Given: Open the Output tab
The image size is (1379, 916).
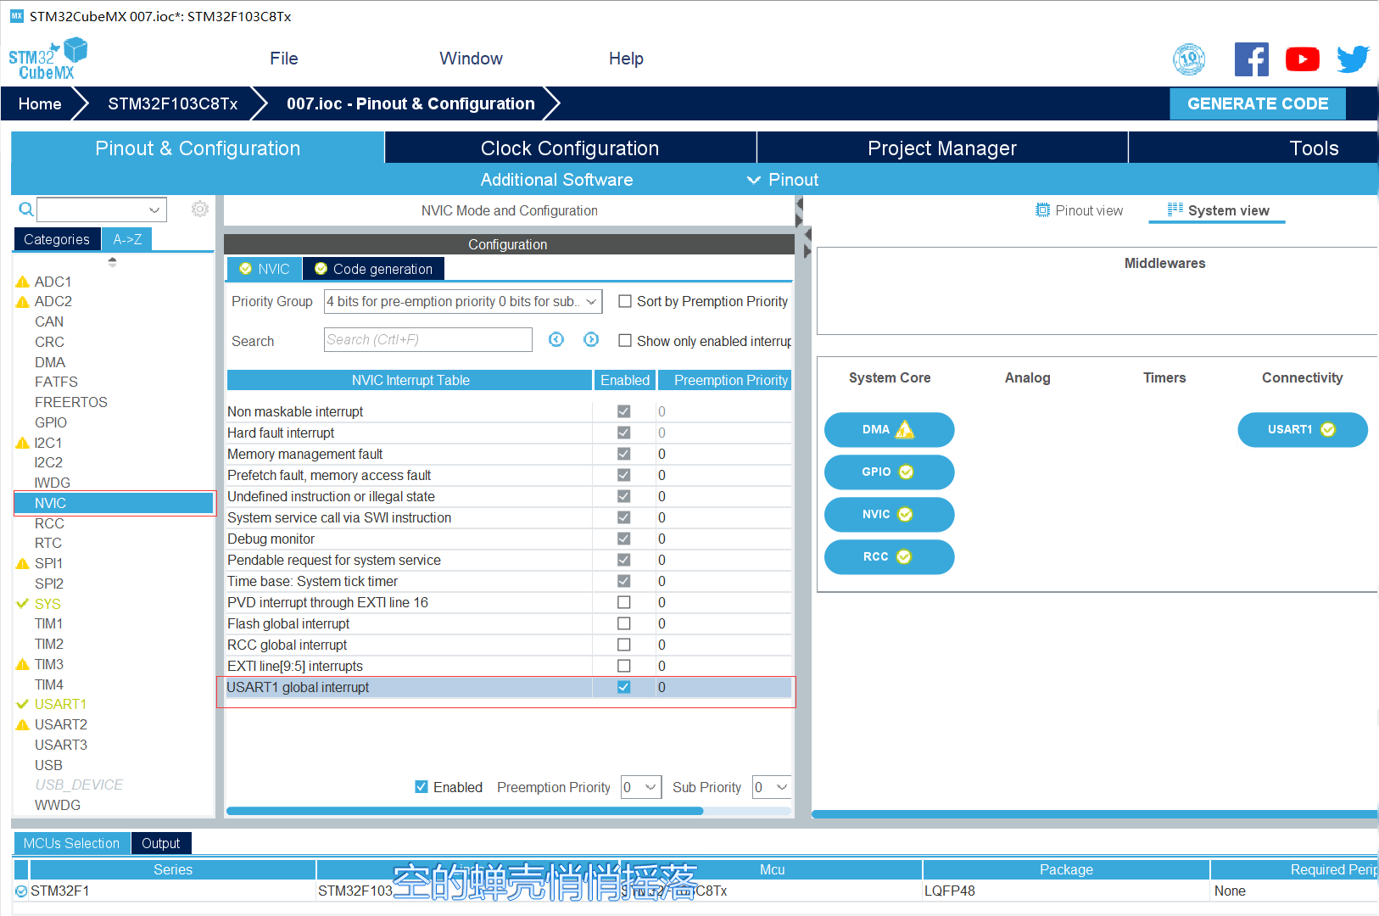Looking at the screenshot, I should pos(161,843).
